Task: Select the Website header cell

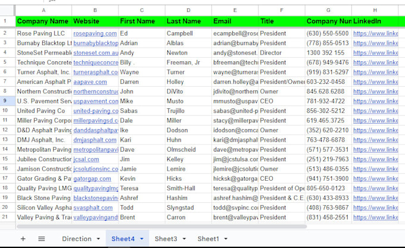Action: [95, 21]
